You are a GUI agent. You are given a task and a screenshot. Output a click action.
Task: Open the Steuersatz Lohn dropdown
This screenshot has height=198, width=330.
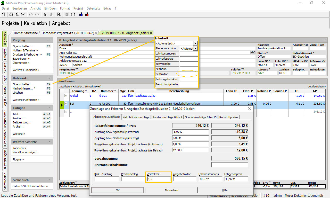click(x=195, y=49)
